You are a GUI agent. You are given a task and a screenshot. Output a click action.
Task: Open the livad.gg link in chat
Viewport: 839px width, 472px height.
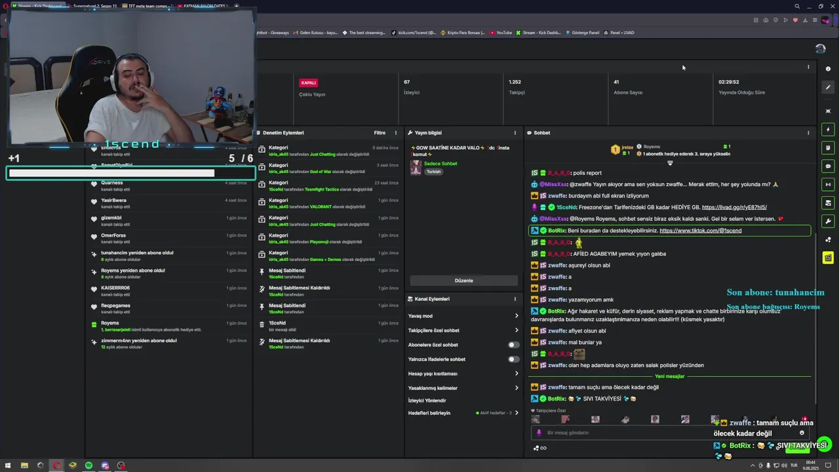(734, 207)
